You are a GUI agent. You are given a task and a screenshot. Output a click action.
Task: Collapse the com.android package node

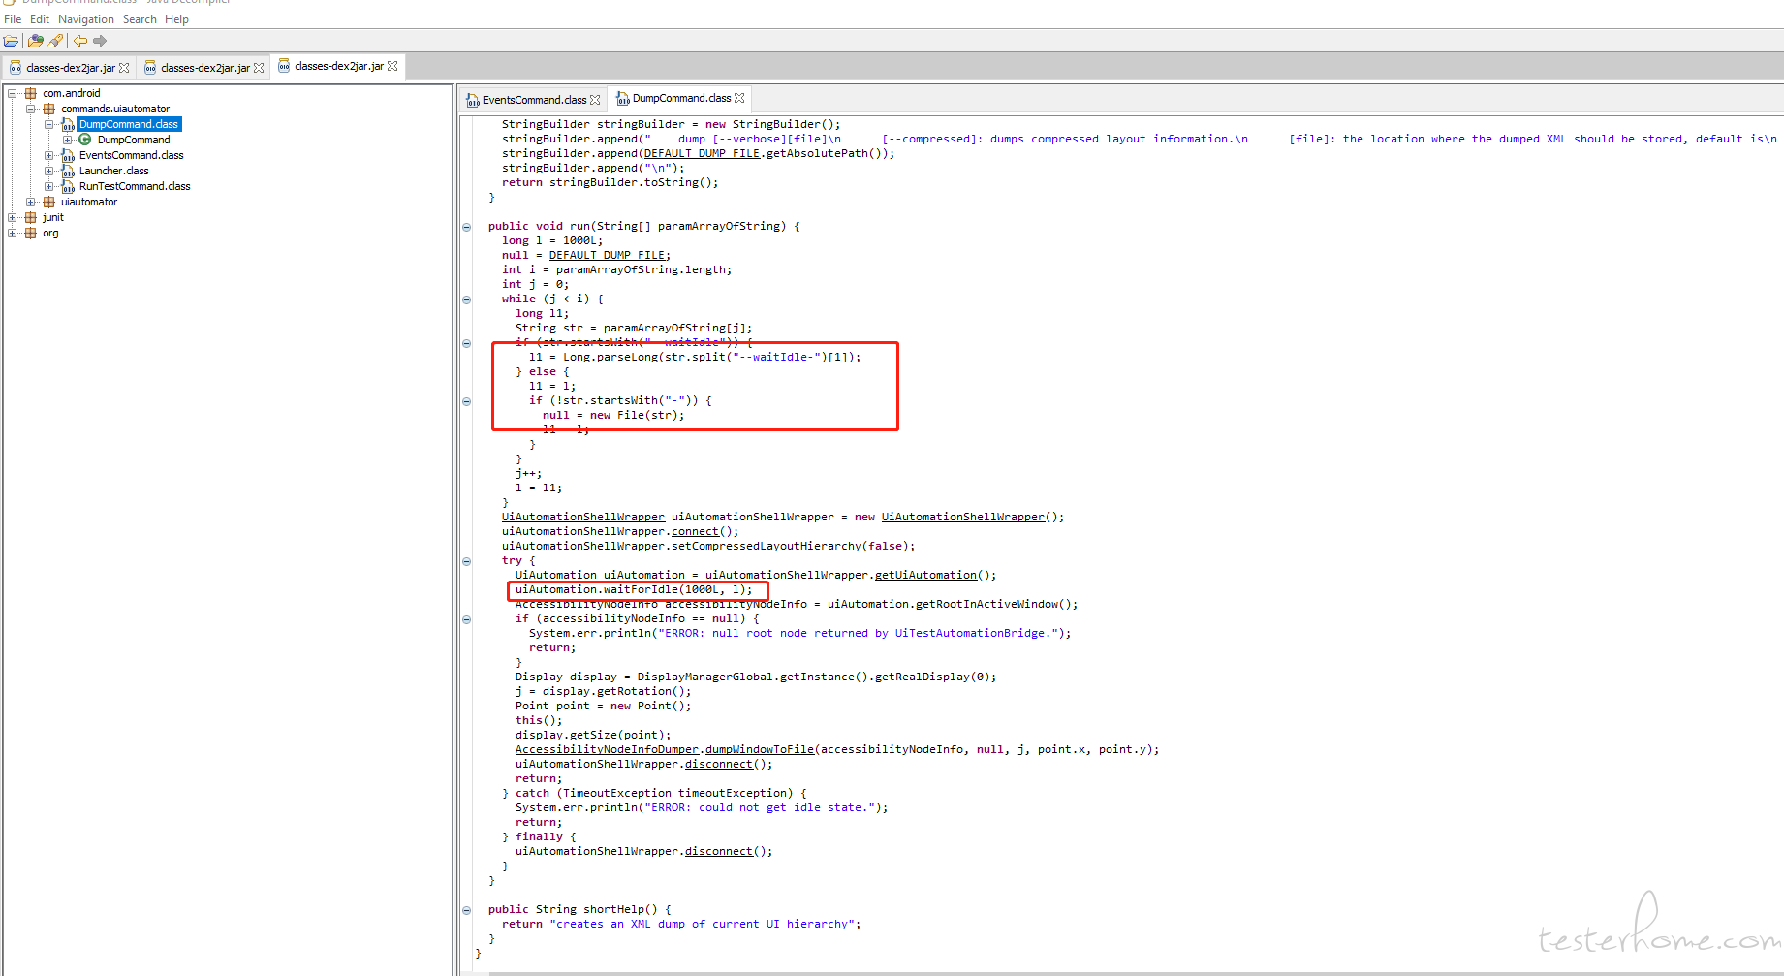coord(13,93)
